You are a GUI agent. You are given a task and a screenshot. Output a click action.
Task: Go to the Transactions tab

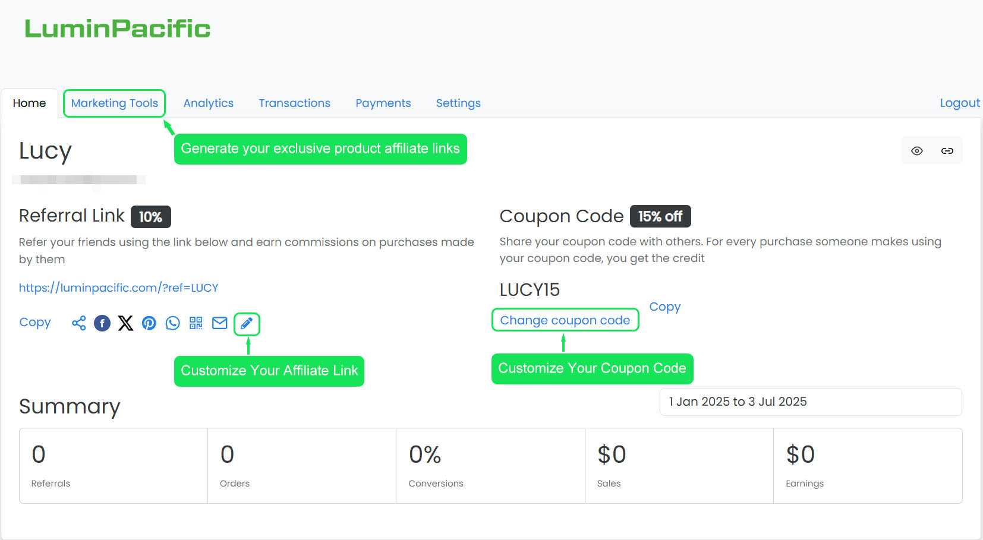[x=294, y=103]
